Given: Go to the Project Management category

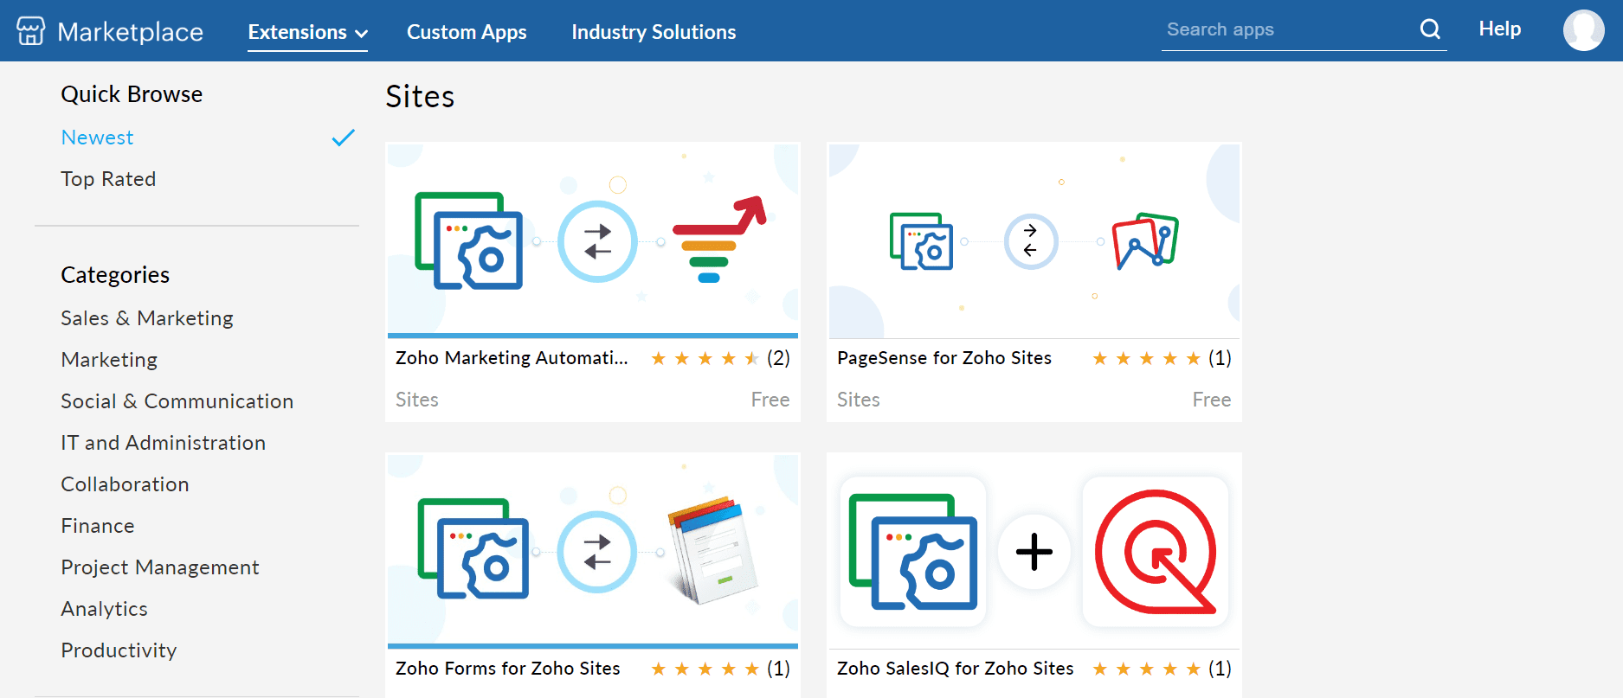Looking at the screenshot, I should click(x=160, y=567).
